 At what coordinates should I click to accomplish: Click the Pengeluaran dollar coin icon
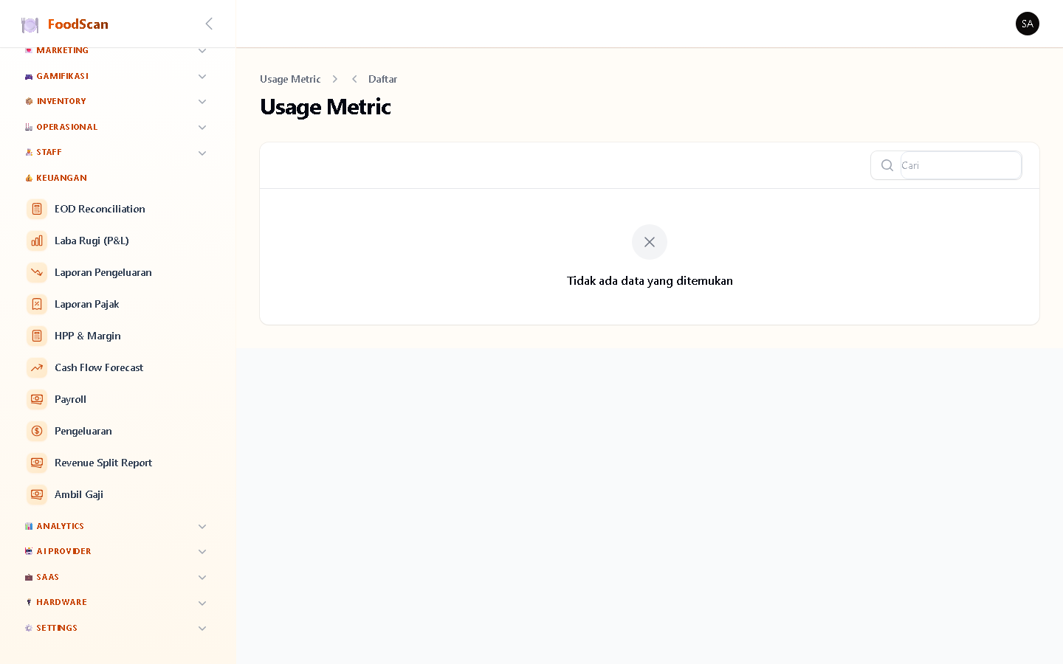click(37, 431)
